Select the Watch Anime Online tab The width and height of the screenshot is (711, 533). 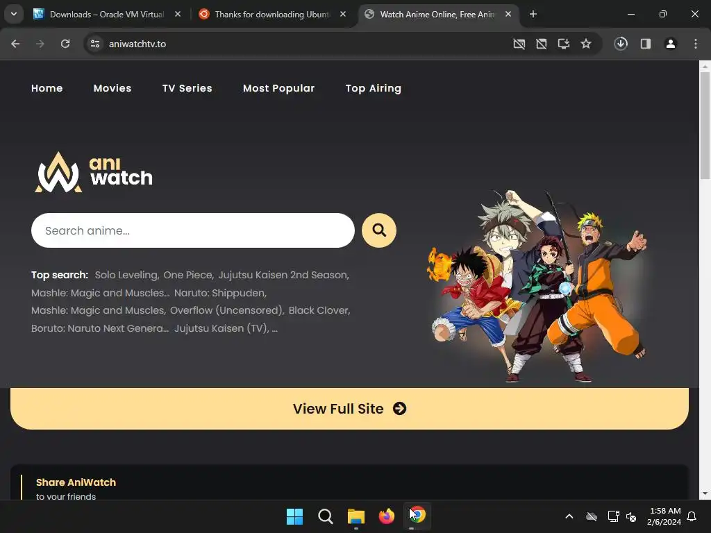coord(437,14)
